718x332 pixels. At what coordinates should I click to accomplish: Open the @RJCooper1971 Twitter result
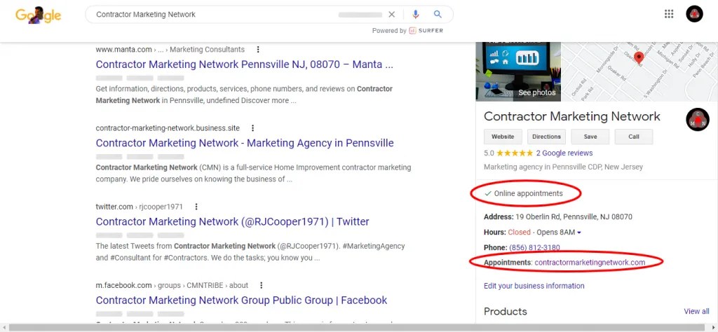[x=232, y=222]
